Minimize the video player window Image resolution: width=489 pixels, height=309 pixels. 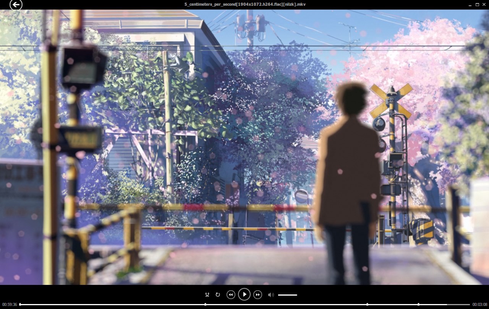[470, 5]
